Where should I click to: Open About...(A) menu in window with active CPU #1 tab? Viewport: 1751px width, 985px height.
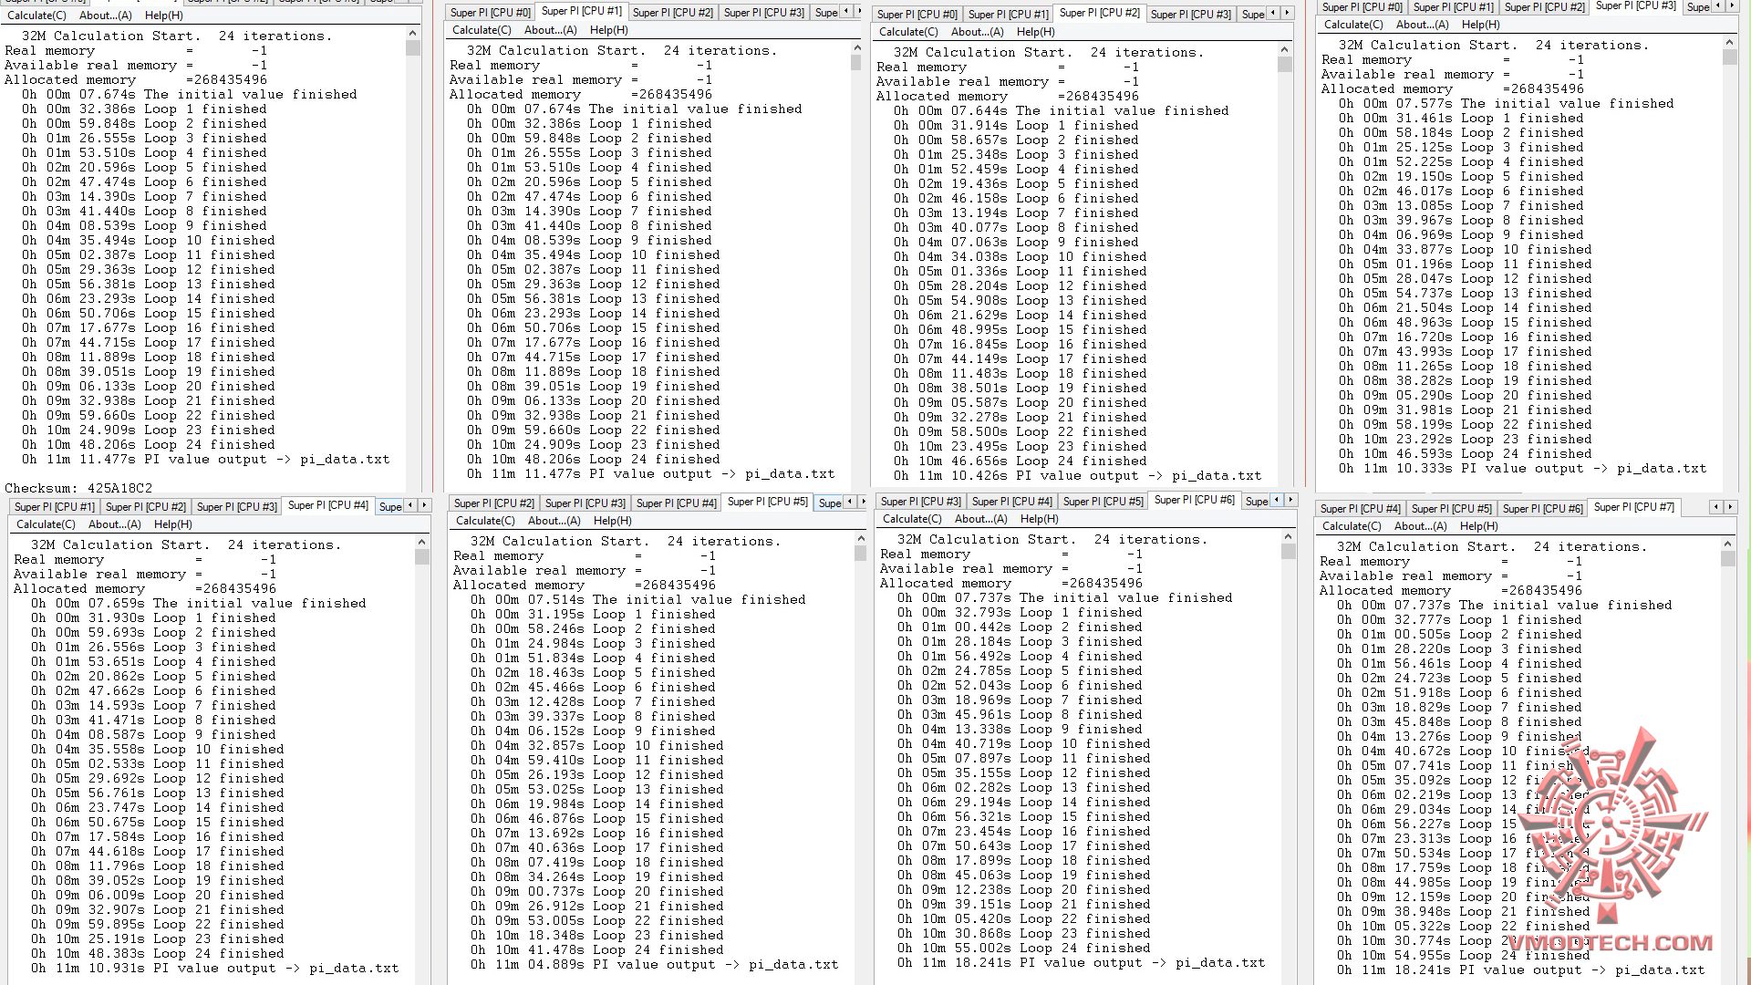point(550,30)
